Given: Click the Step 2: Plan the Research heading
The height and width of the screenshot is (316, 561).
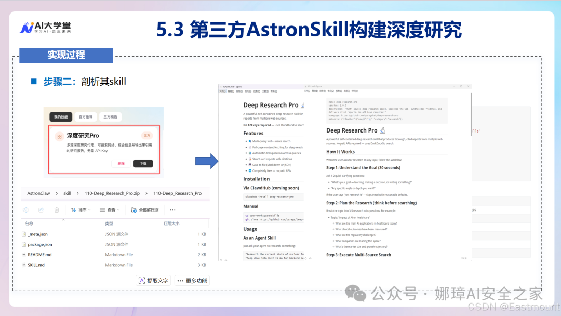Looking at the screenshot, I should pyautogui.click(x=371, y=203).
